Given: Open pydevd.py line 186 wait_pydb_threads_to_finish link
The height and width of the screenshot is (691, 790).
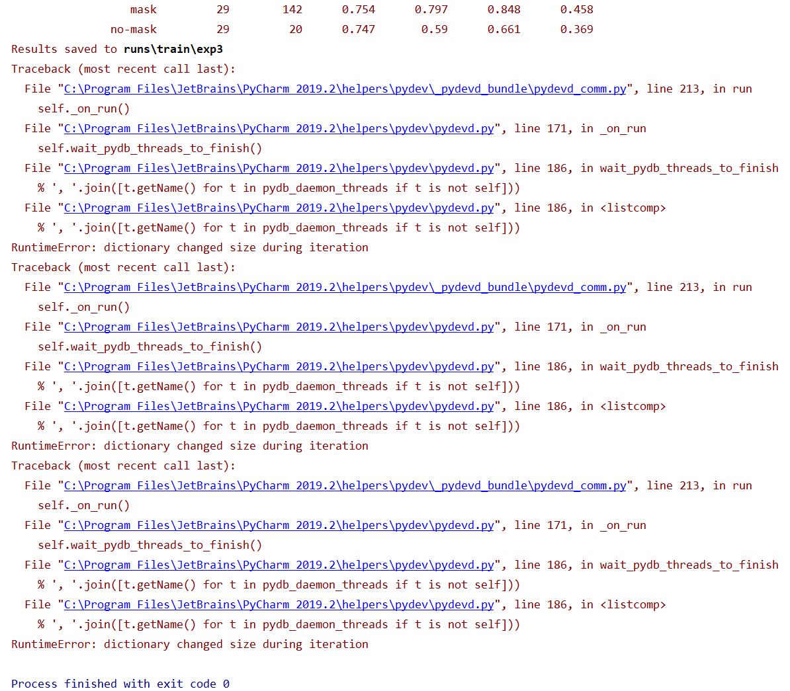Looking at the screenshot, I should coord(277,168).
